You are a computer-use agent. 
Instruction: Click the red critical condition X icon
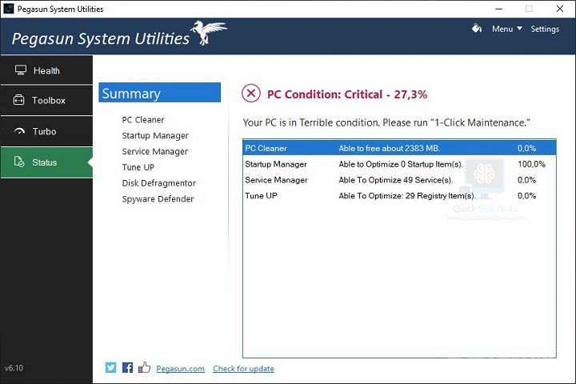click(x=251, y=94)
